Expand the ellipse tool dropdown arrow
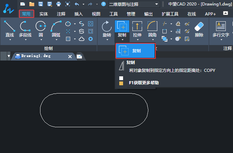The width and height of the screenshot is (233, 153). 75,24
